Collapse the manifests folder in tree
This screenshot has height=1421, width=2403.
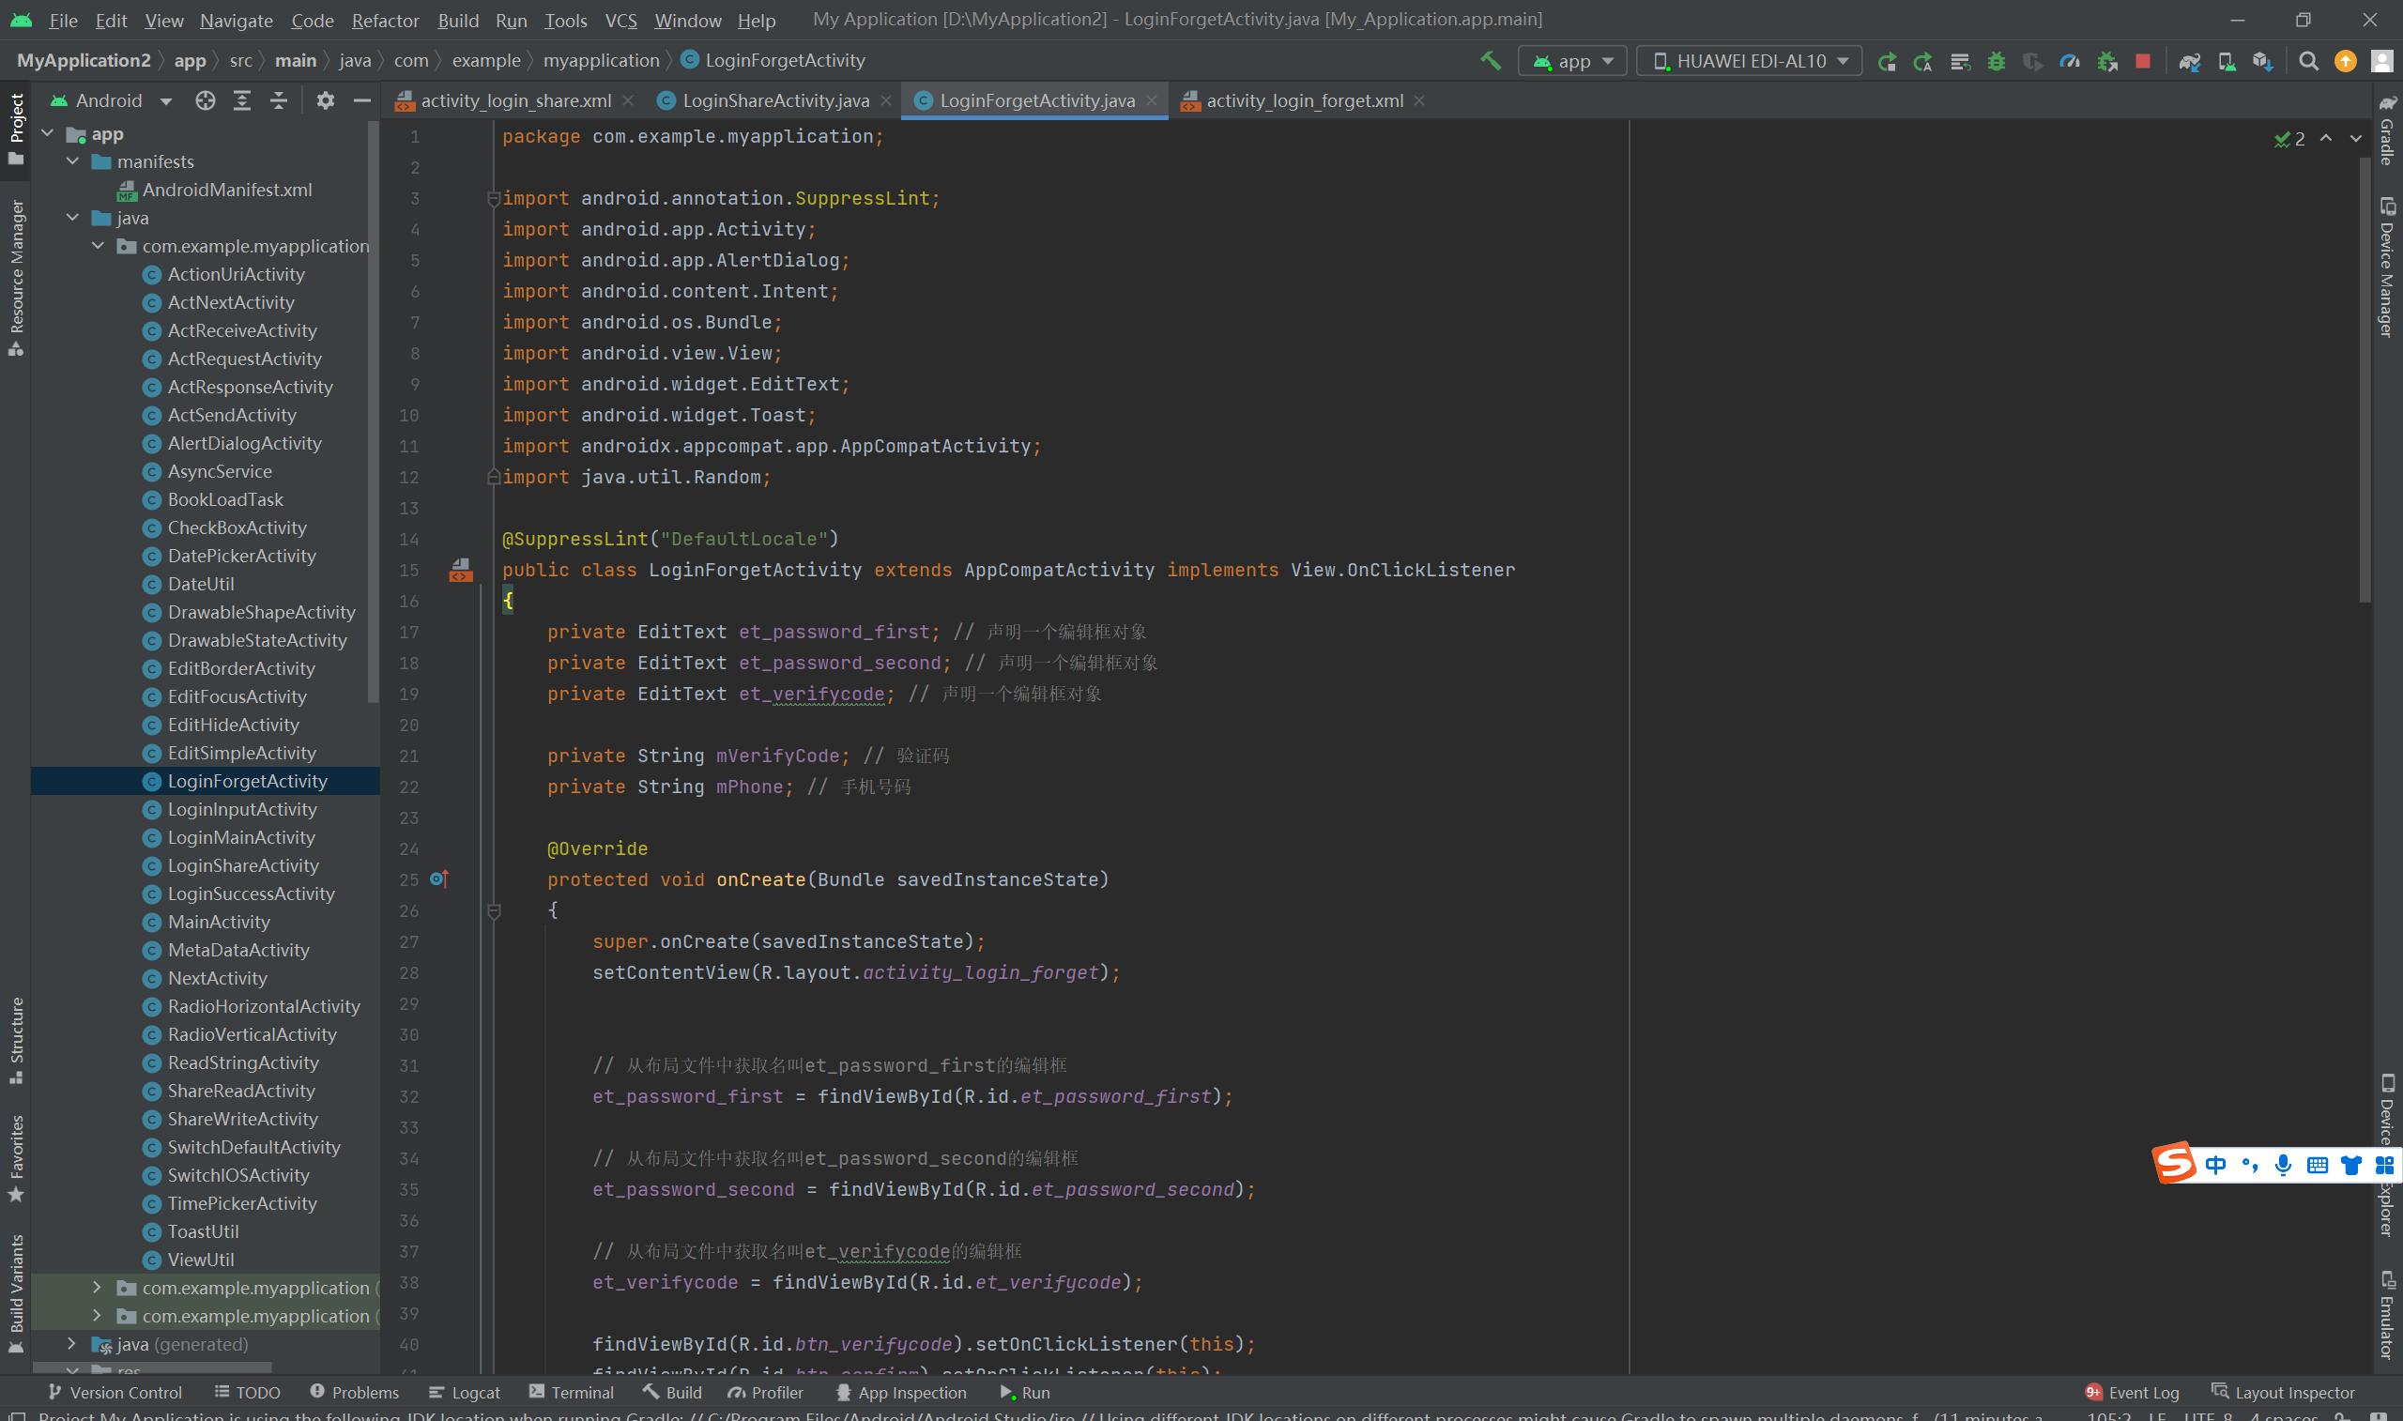(x=73, y=161)
